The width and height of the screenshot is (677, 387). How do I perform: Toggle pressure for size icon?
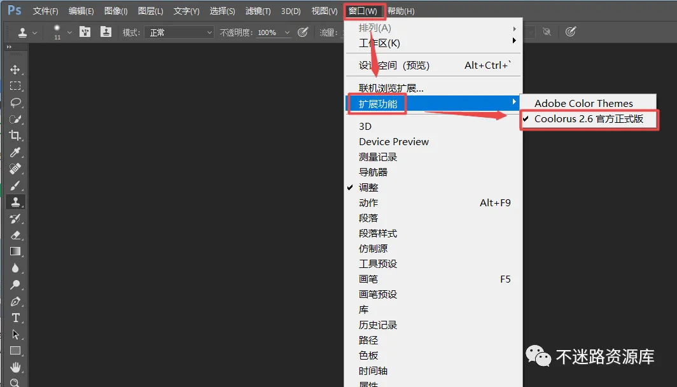pos(571,32)
